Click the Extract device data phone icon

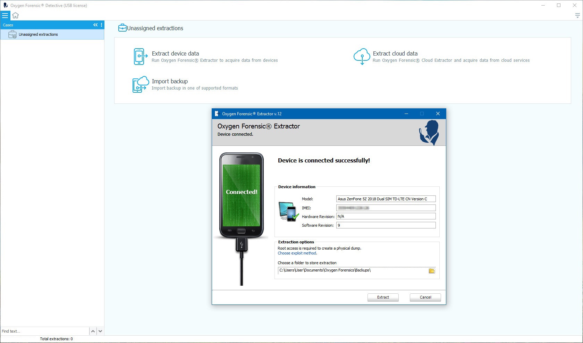point(140,57)
